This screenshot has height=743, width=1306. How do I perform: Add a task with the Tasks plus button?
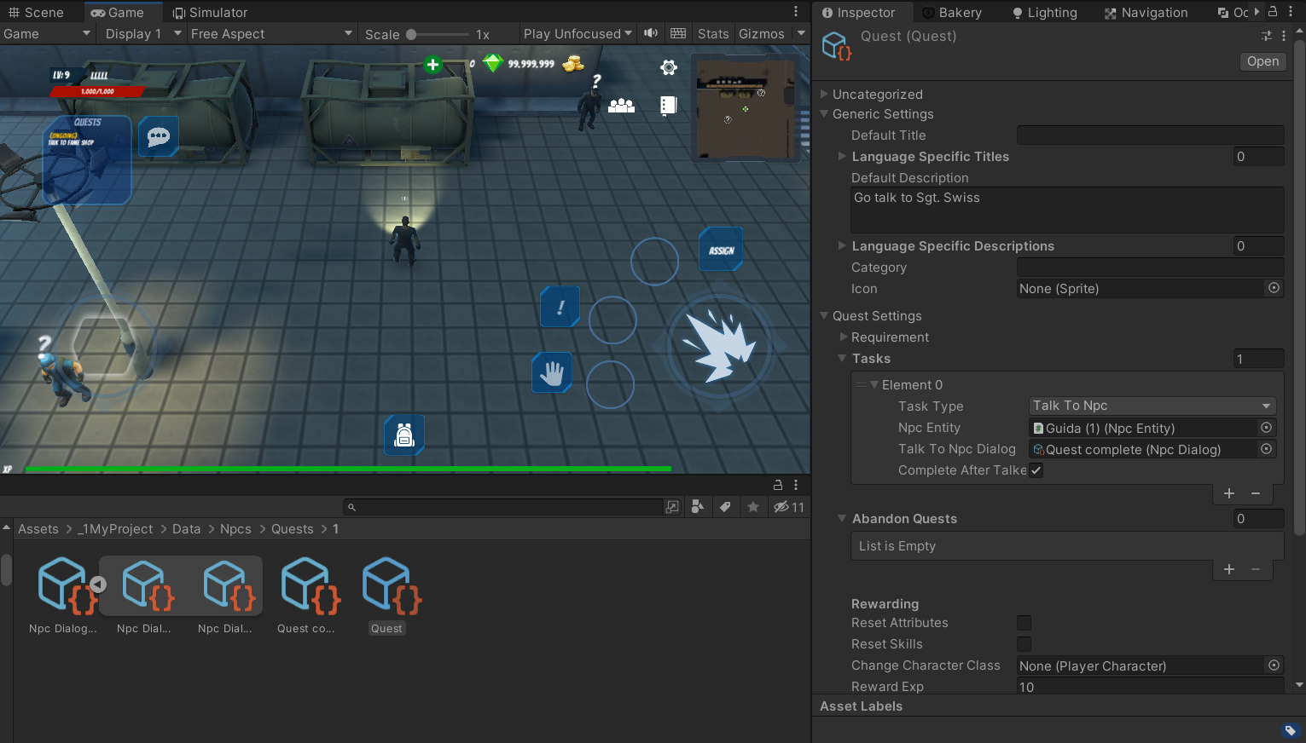pos(1229,493)
